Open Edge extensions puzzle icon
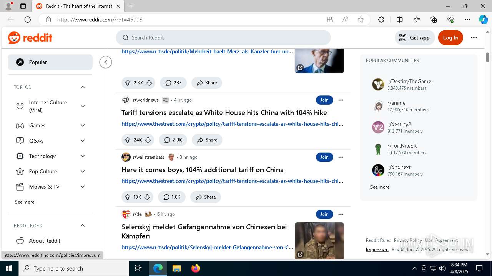The image size is (492, 276). tap(381, 20)
